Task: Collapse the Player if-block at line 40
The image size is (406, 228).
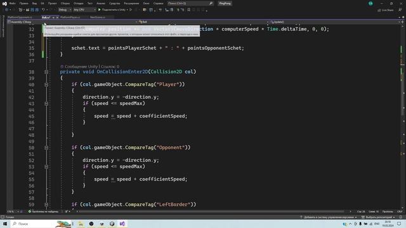Action: click(46, 84)
